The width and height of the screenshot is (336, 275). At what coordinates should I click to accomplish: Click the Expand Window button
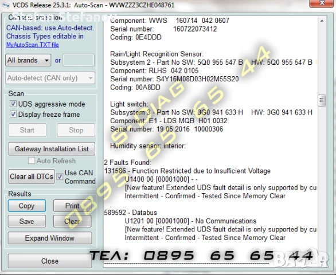(50, 238)
